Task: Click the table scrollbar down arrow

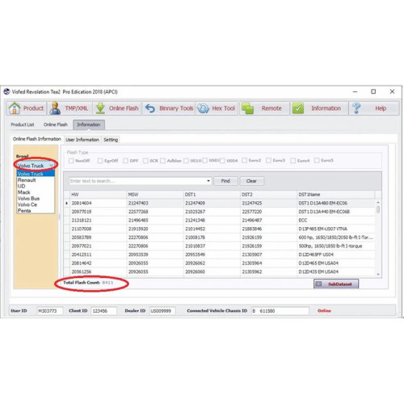Action: coord(378,274)
